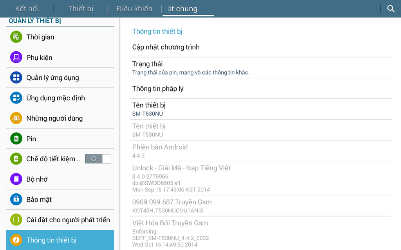This screenshot has height=250, width=401.
Task: Tap 0909.099.687 Truyền Gsm row
Action: (x=260, y=206)
